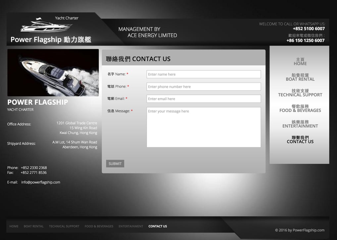Click the A.M Lot, 14 Shum Wan Road line
Viewport: 337px width, 240px height.
tap(74, 142)
